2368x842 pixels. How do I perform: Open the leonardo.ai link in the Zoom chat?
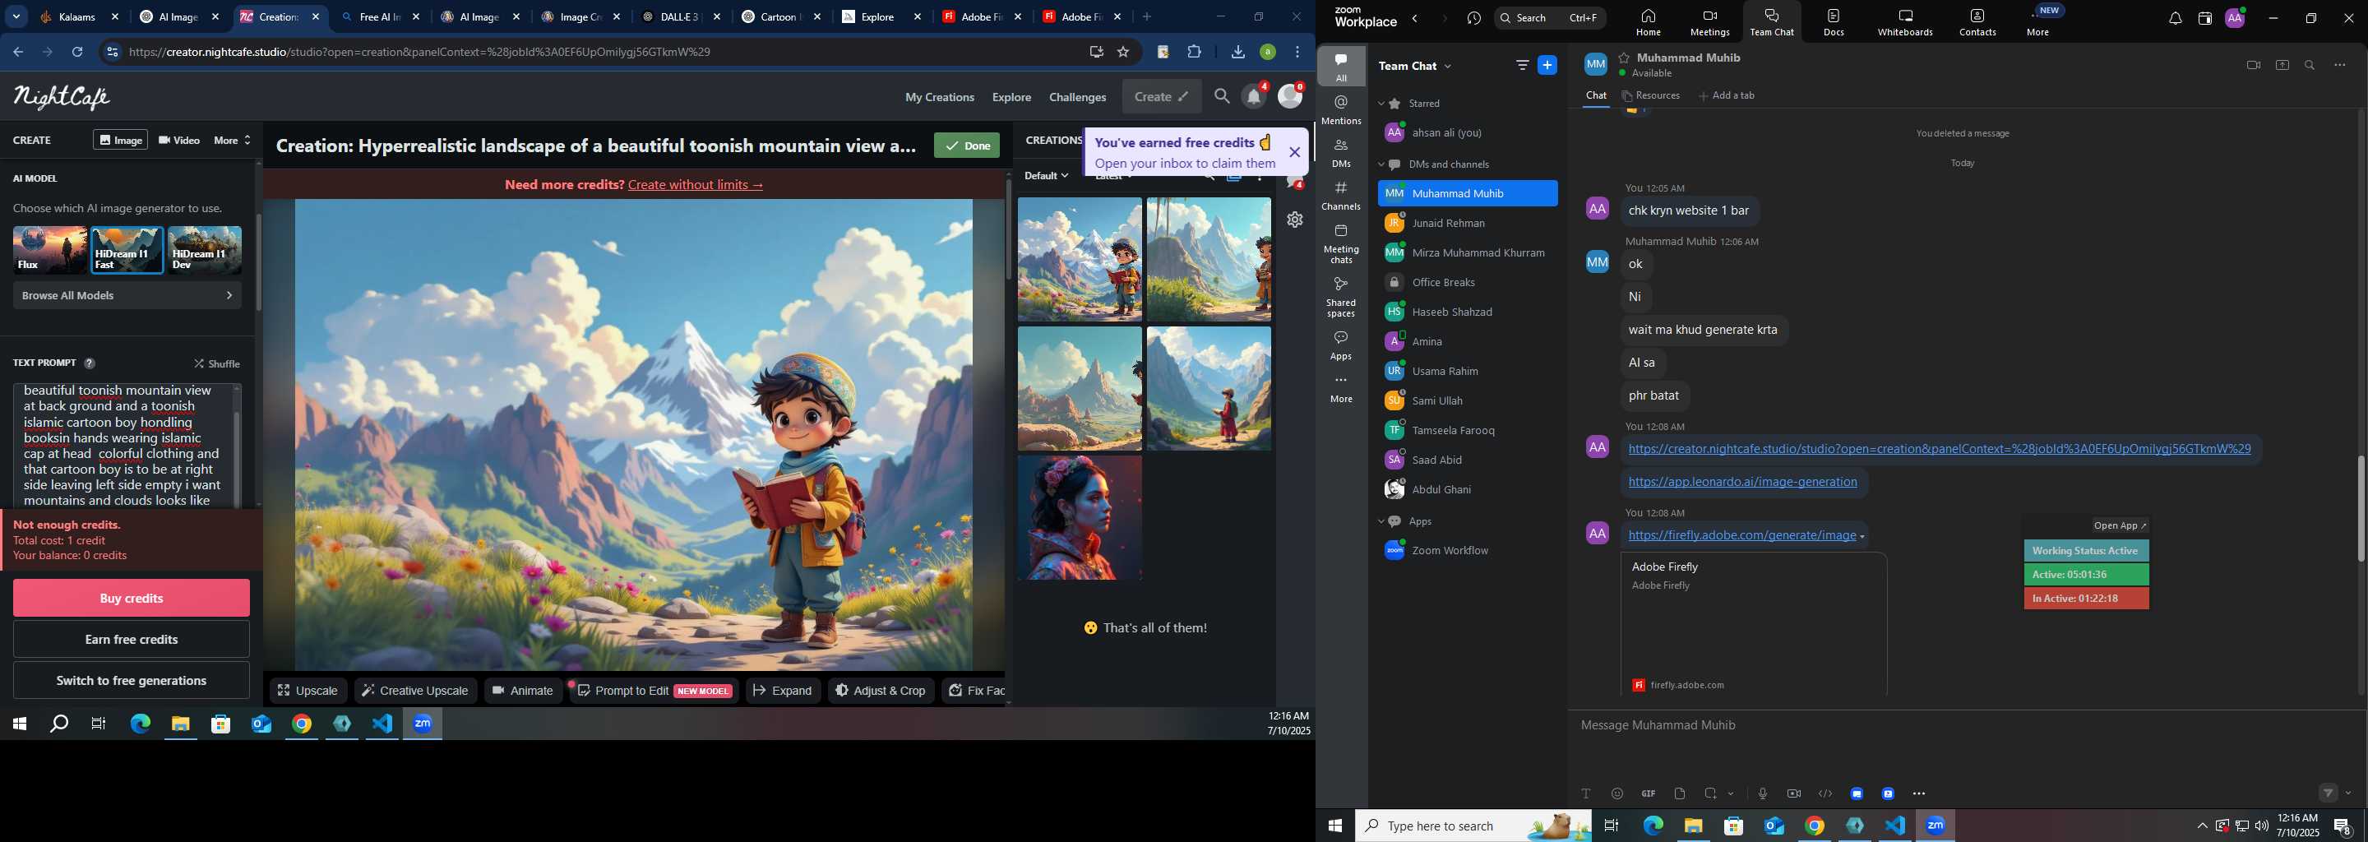click(1742, 482)
